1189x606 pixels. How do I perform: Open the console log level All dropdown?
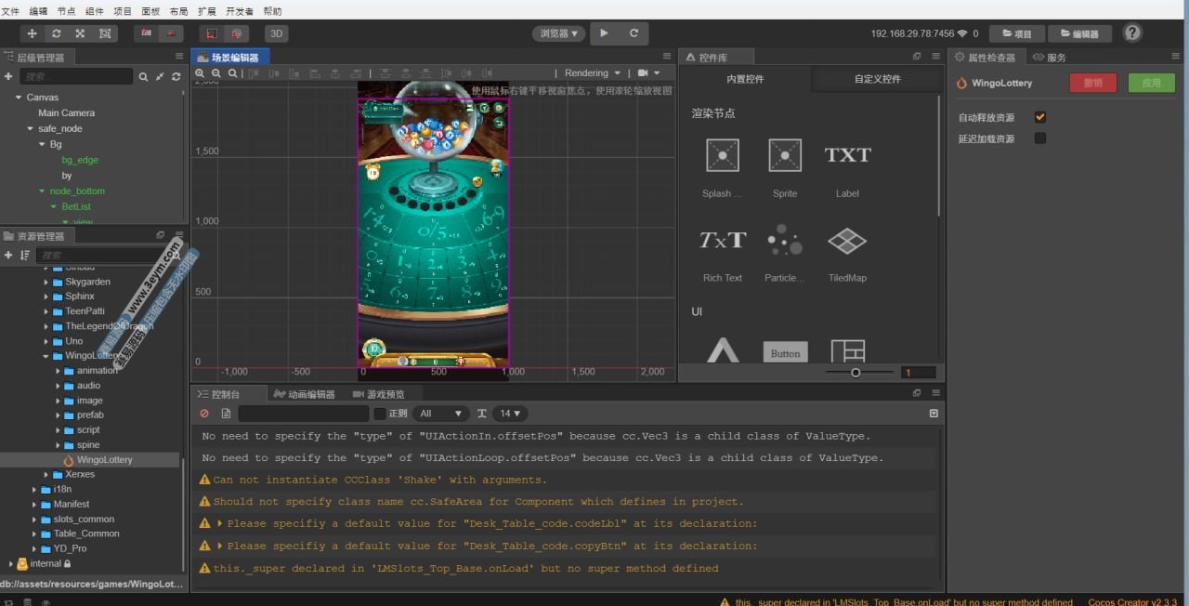[441, 414]
